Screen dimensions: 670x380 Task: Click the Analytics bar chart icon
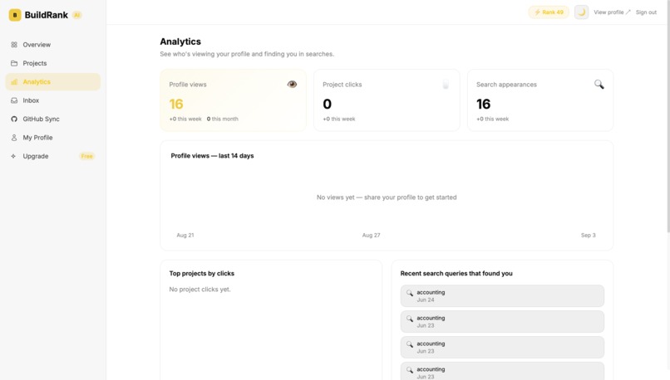[14, 82]
